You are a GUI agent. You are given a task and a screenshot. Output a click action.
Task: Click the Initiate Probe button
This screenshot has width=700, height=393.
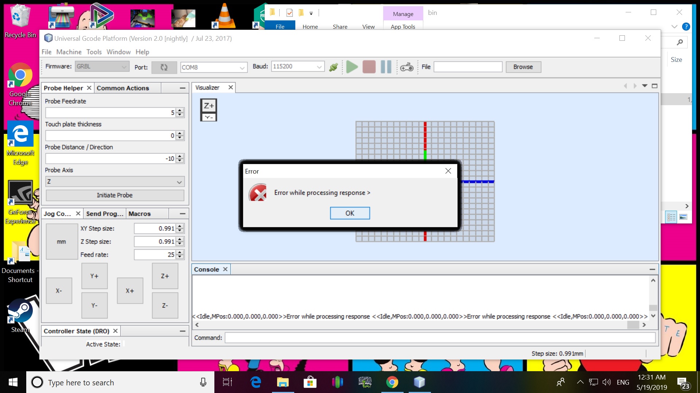coord(115,195)
